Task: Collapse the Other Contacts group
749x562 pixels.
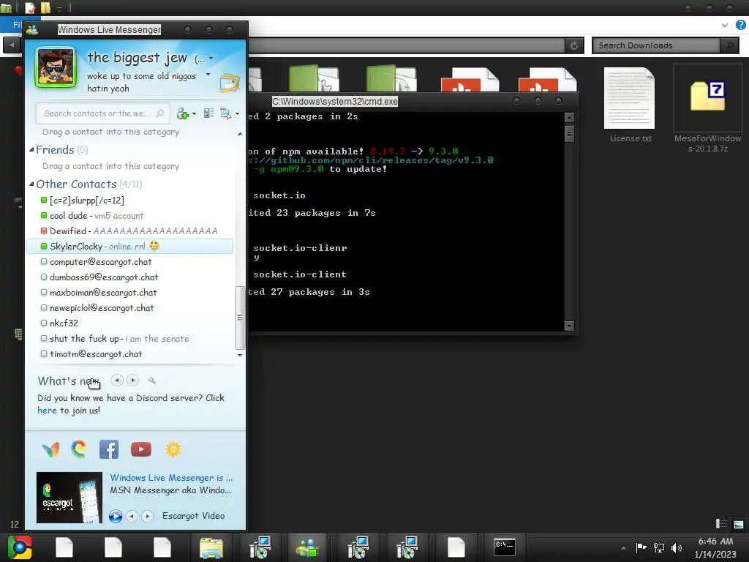Action: pos(31,184)
